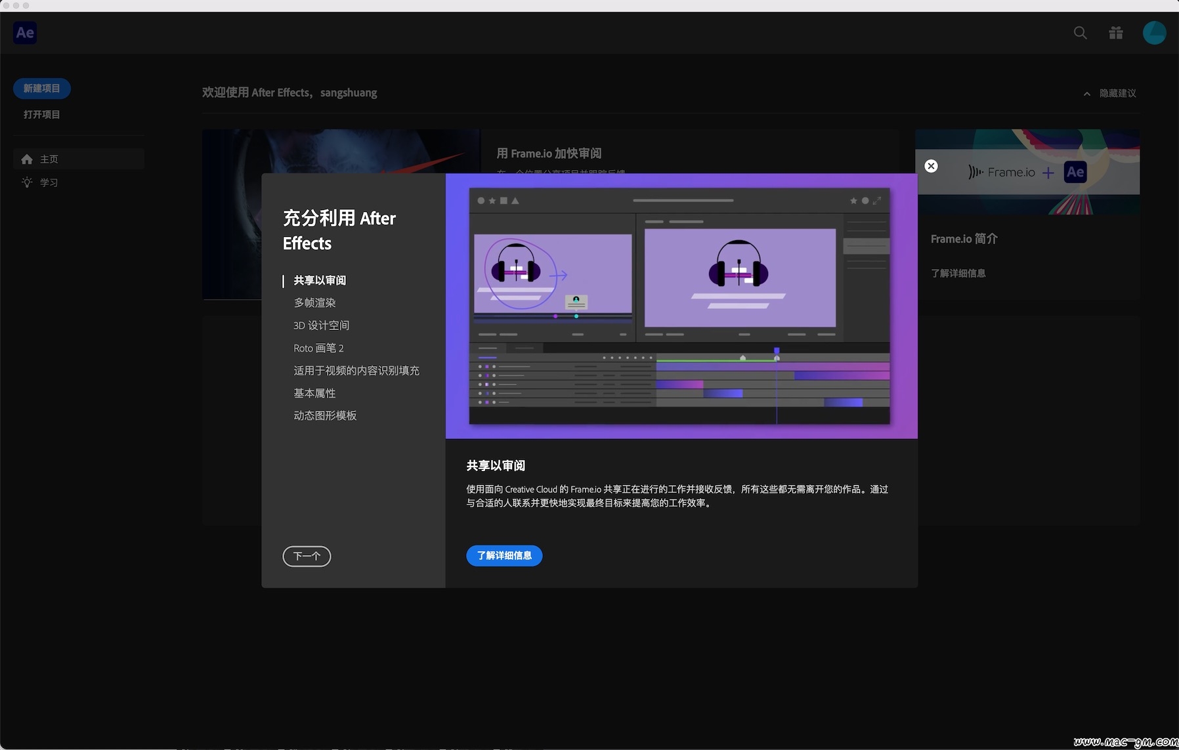Screen dimensions: 1179x750
Task: Click the blue 了解详细信息 button in dialog
Action: coord(504,556)
